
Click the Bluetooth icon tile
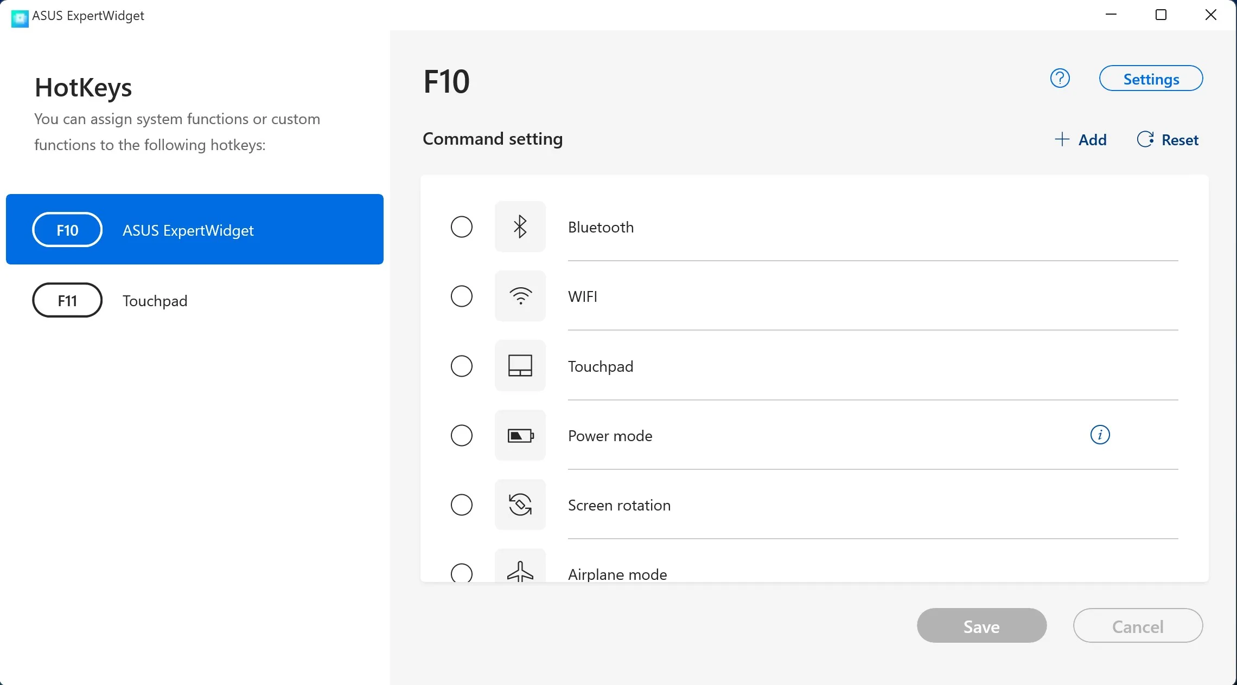[x=520, y=227]
